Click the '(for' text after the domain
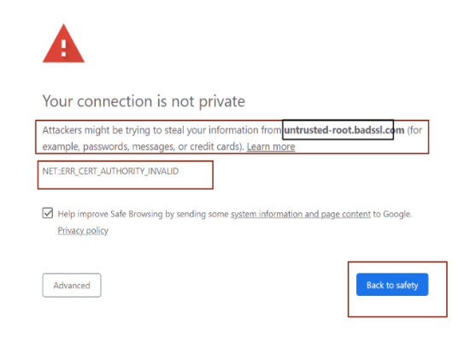This screenshot has width=476, height=354. pyautogui.click(x=414, y=130)
